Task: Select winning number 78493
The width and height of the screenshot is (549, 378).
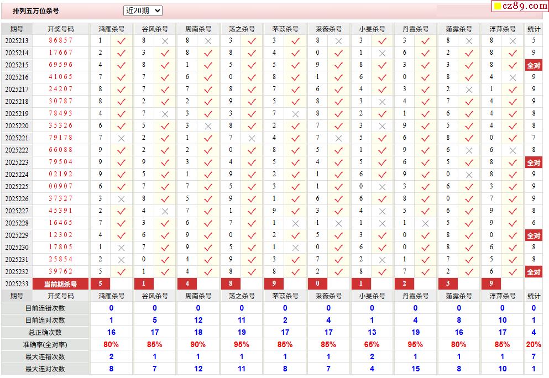Action: click(61, 113)
